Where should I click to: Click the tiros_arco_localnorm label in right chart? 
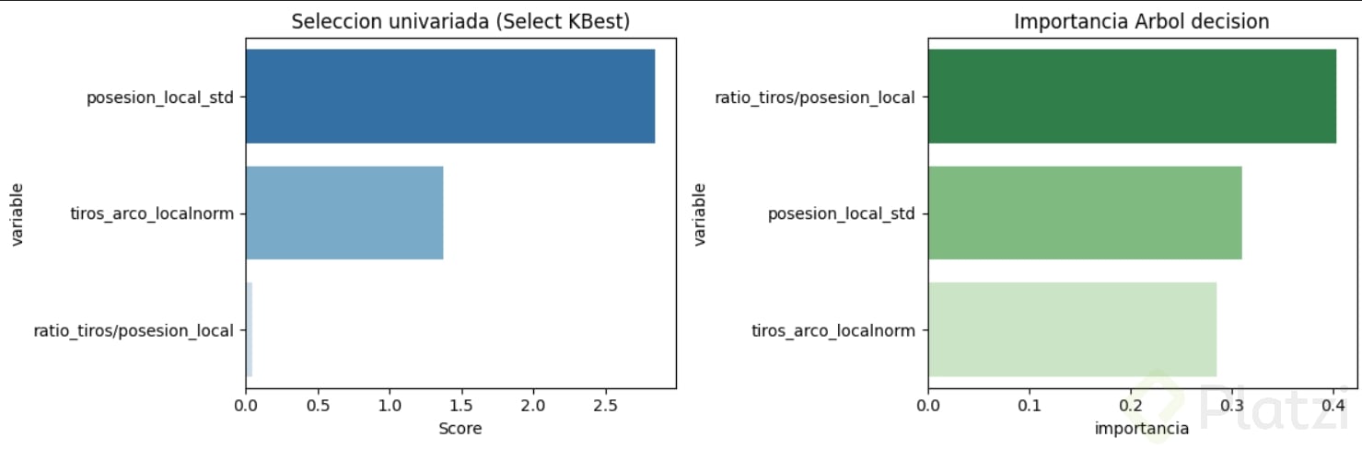point(833,330)
